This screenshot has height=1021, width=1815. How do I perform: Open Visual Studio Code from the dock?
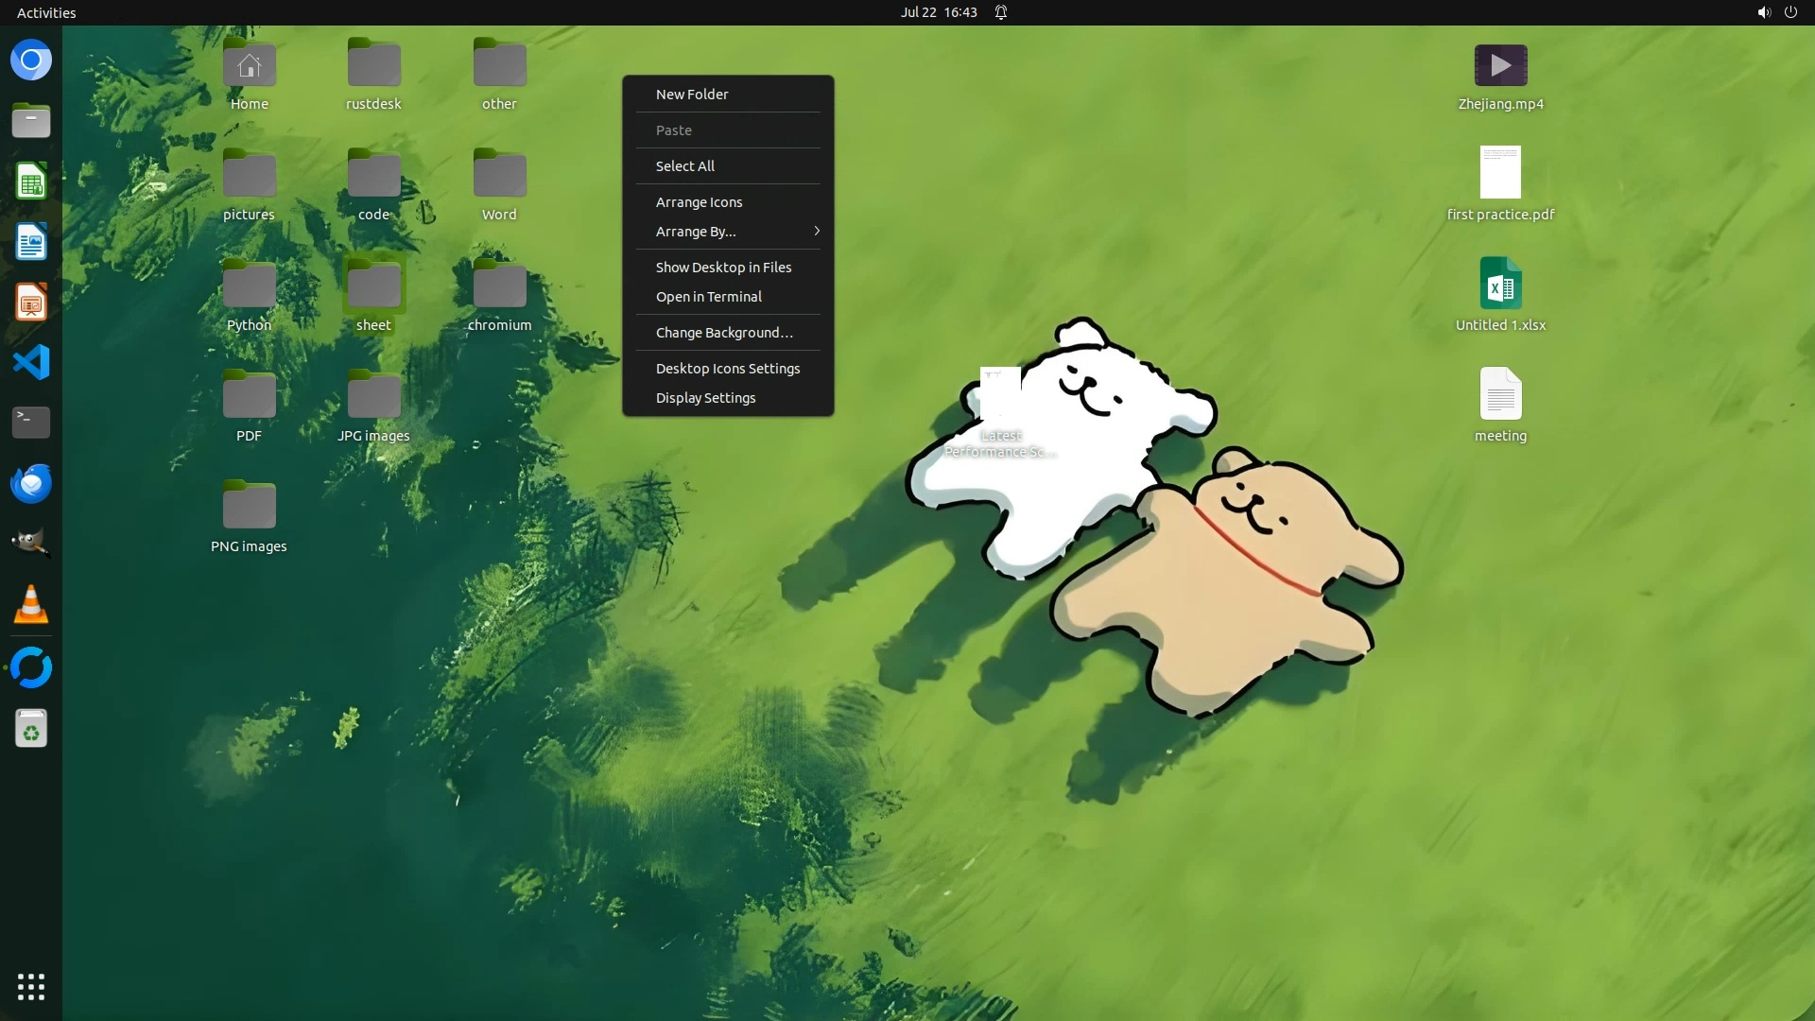(31, 362)
